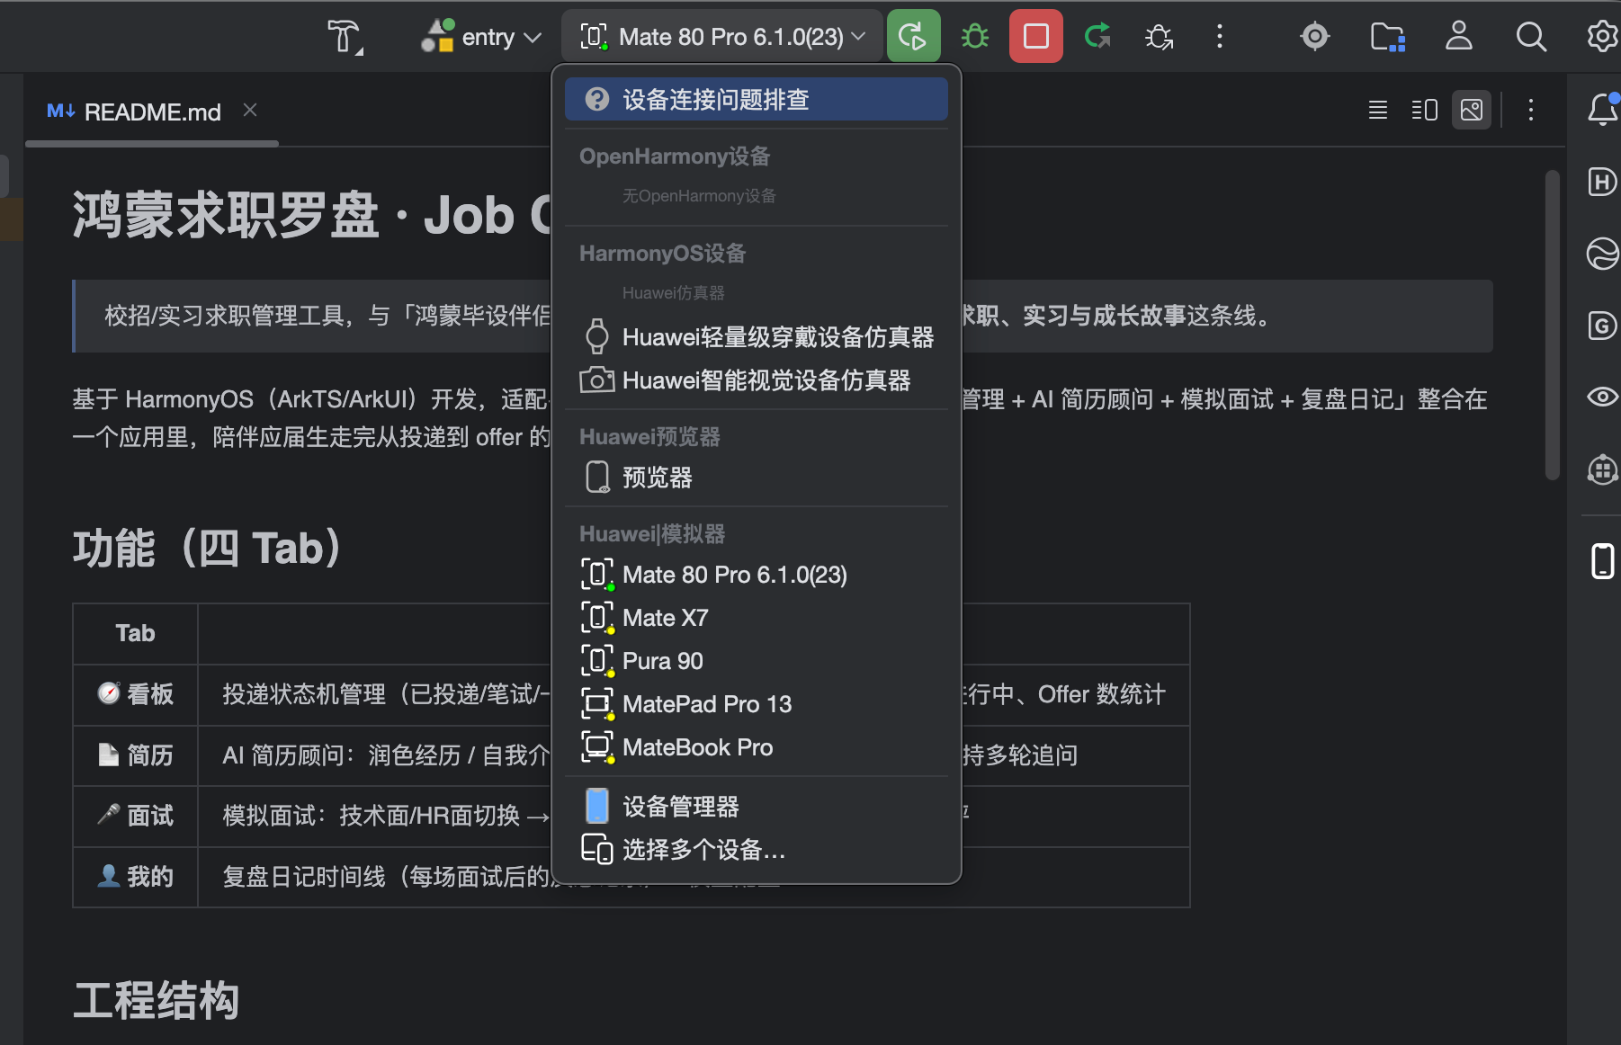
Task: Choose Huawei智能视觉设备仿真器
Action: pos(757,380)
